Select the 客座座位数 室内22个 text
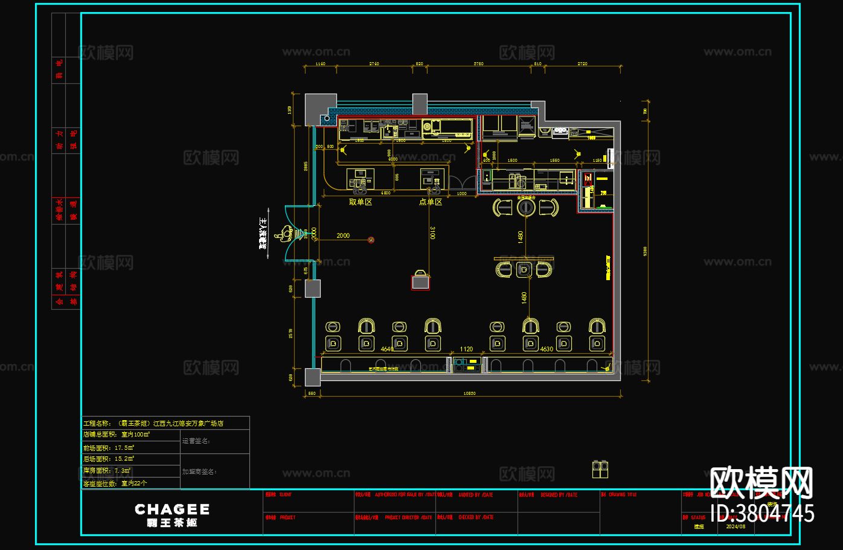 coord(115,483)
